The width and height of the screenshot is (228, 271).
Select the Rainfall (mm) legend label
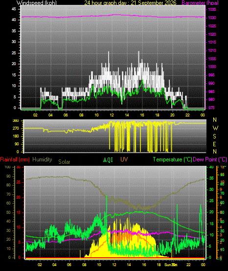(15, 159)
